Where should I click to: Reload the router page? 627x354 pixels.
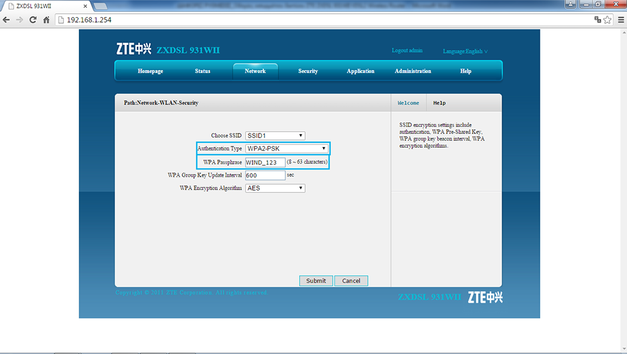tap(33, 20)
